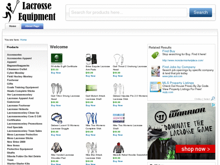Open the New Brine 2009 category
This screenshot has width=220, height=165.
16,142
